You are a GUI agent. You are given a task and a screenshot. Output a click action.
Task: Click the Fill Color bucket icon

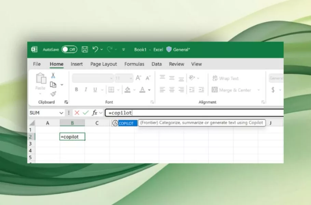(x=127, y=90)
